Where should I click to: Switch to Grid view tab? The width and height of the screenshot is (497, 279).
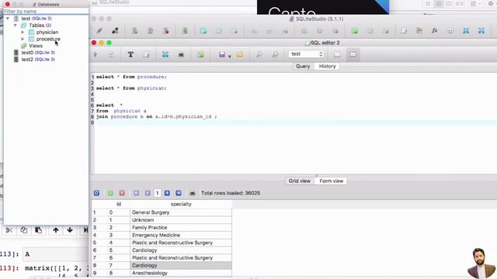pyautogui.click(x=299, y=181)
